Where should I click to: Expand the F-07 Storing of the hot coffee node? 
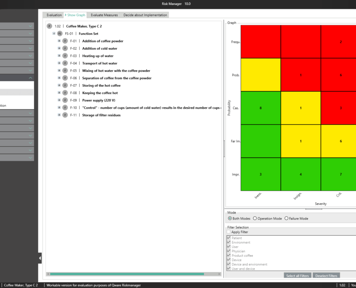point(59,85)
